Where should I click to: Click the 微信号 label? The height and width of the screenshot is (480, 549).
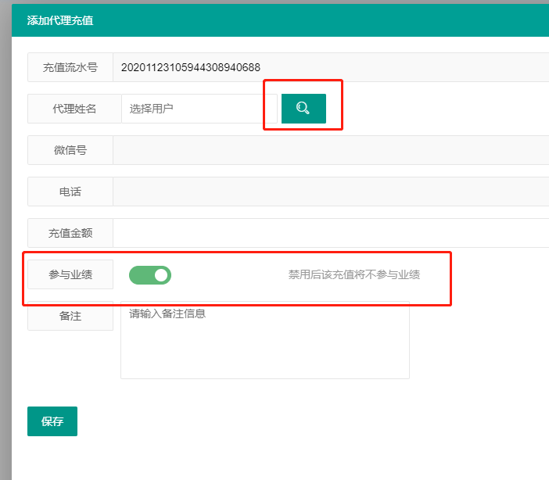(70, 150)
